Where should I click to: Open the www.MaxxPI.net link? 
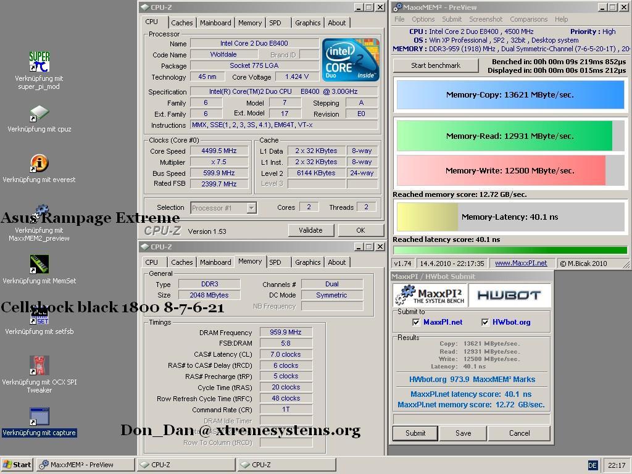tap(521, 263)
